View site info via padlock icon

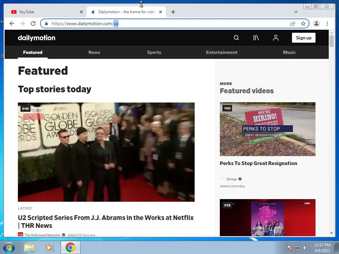46,23
